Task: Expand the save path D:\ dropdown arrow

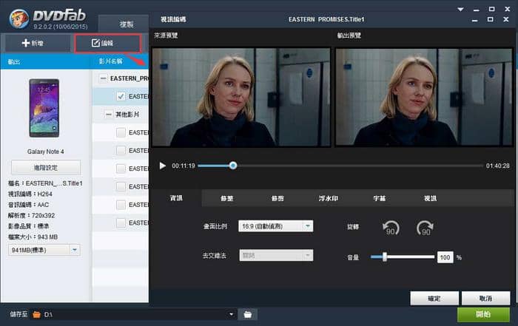Action: [x=231, y=314]
